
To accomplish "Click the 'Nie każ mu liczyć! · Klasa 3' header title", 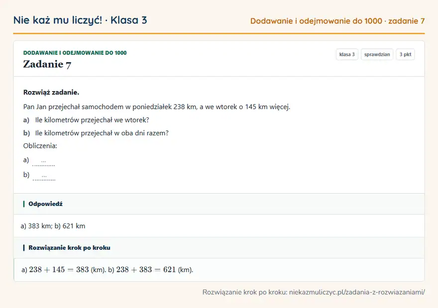I will click(x=80, y=20).
